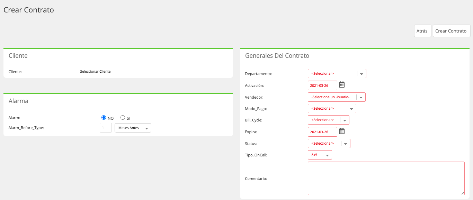Focus the Activación date field

click(x=322, y=85)
